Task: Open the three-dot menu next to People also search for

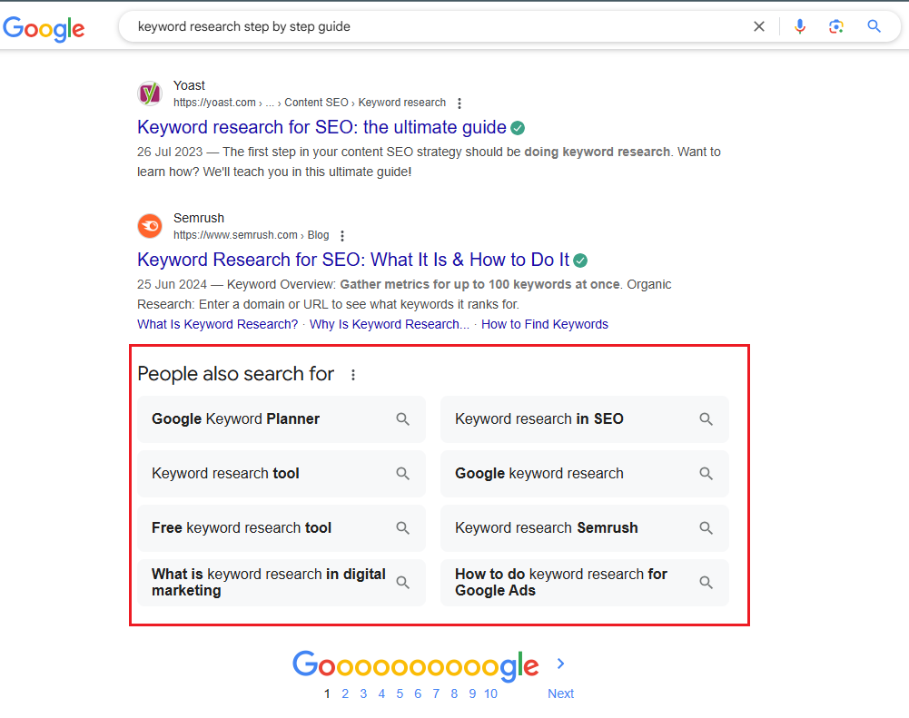Action: [353, 375]
